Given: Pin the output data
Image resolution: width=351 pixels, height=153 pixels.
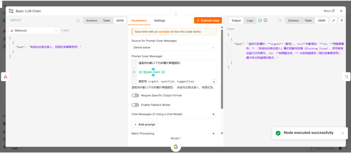Looking at the screenshot, I should tap(341, 20).
